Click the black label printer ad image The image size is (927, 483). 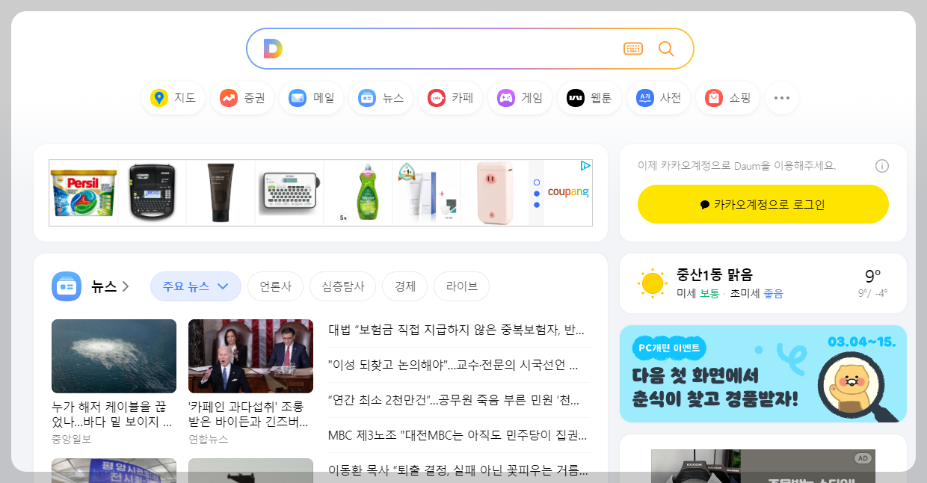tap(153, 193)
